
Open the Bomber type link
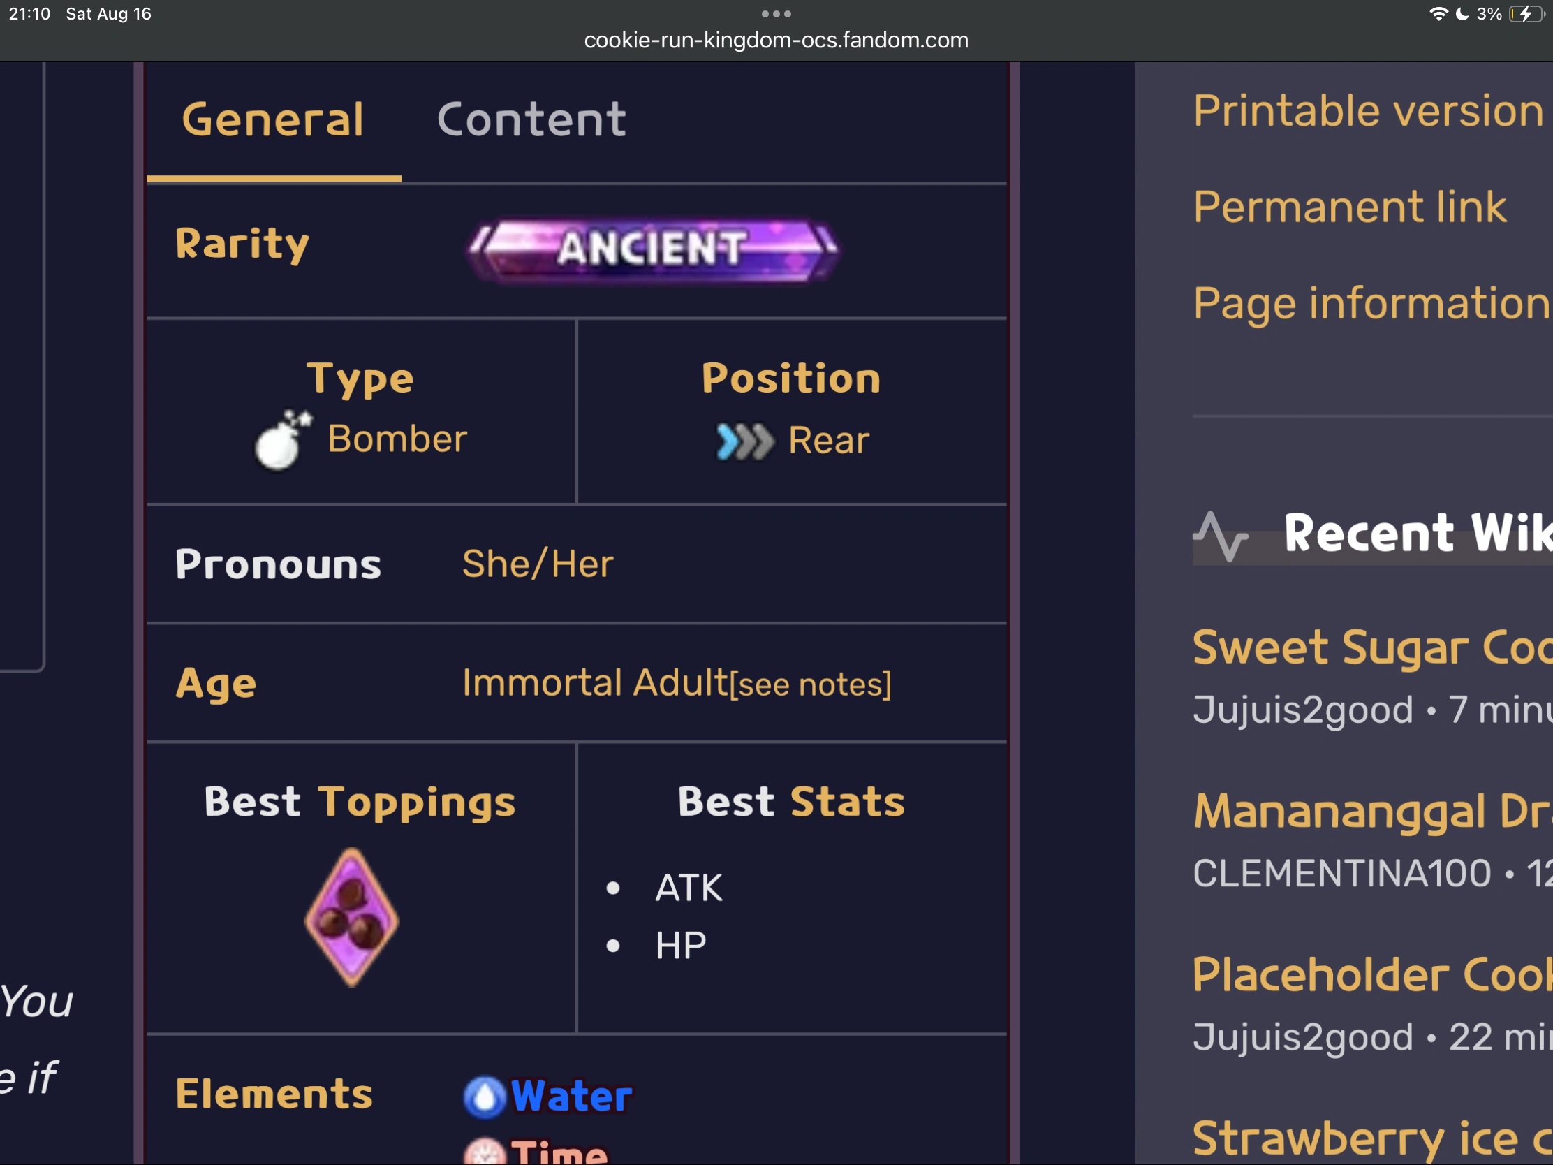click(x=397, y=439)
